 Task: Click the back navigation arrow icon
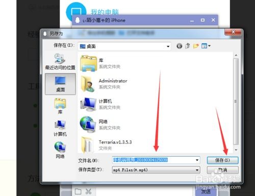pyautogui.click(x=180, y=46)
